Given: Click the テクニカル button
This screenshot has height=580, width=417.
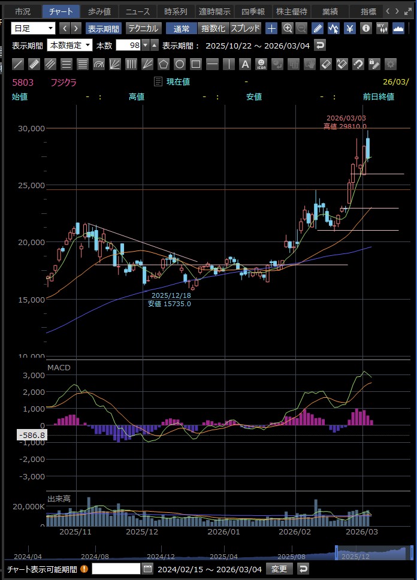Looking at the screenshot, I should pyautogui.click(x=143, y=28).
